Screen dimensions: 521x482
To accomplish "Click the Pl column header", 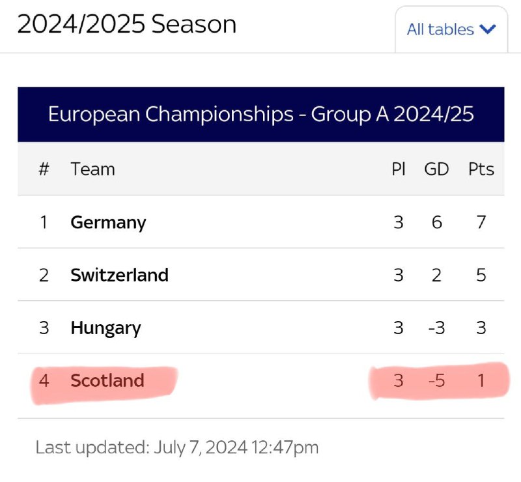I will click(399, 169).
